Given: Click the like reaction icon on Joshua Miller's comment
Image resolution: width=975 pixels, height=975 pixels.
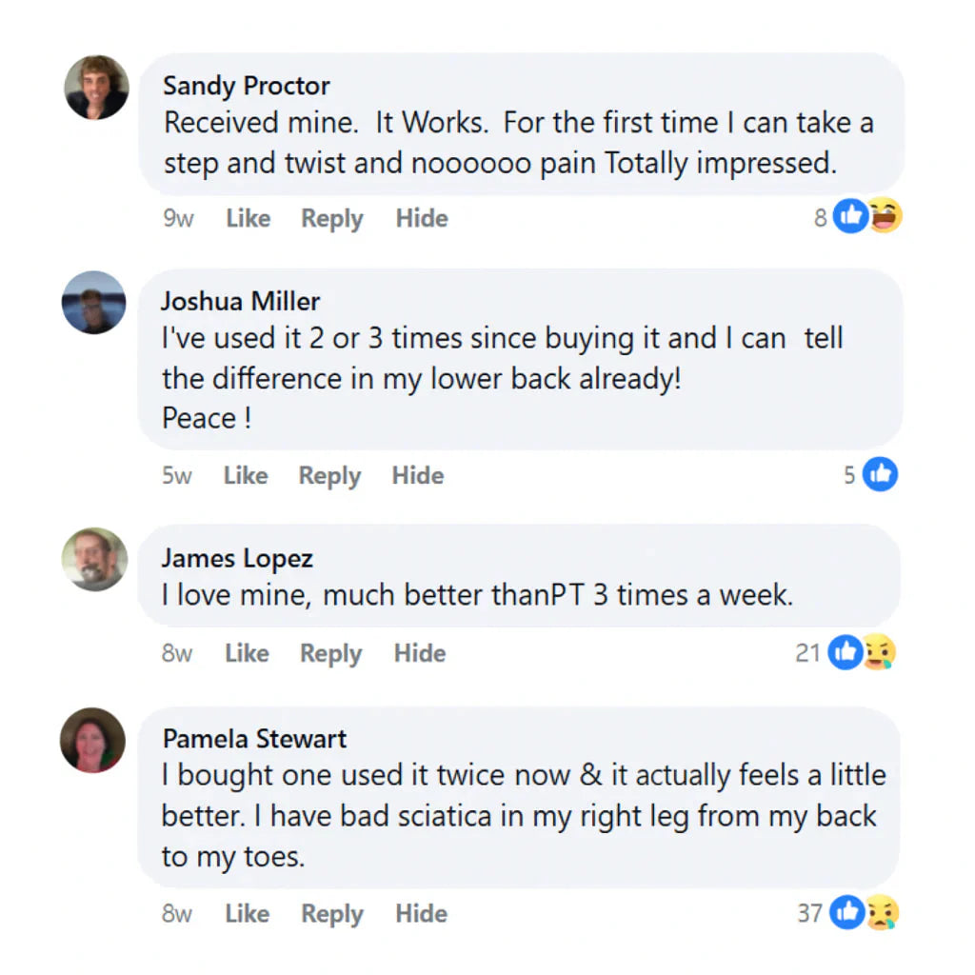Looking at the screenshot, I should tap(880, 473).
